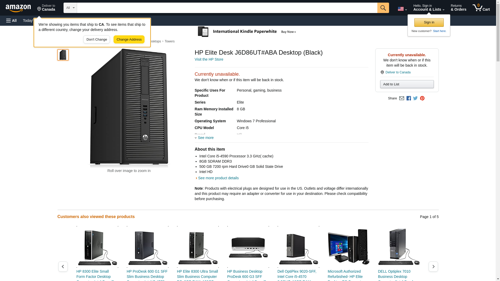Click Visit the HP Store link
The image size is (500, 281).
209,59
